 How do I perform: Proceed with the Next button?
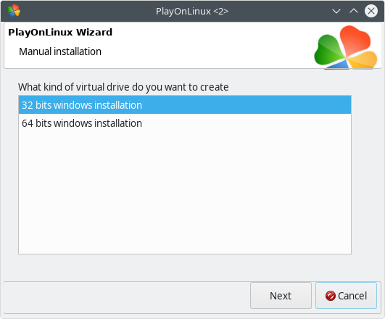click(281, 295)
